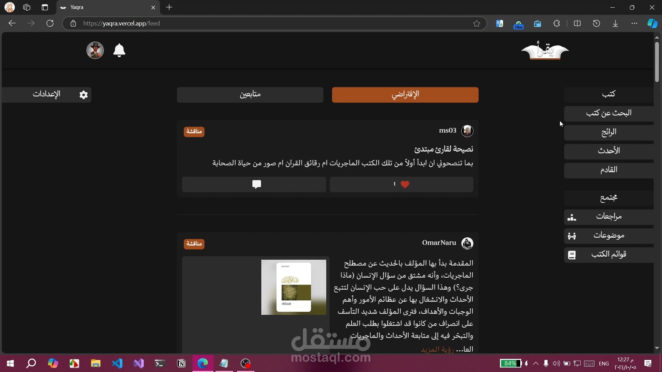Open the notifications bell
Viewport: 662px width, 372px height.
[119, 51]
